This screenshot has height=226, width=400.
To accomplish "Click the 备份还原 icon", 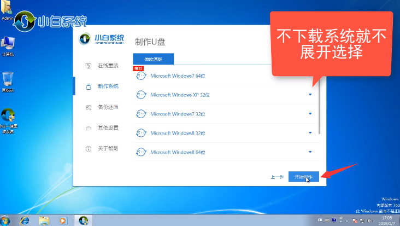I will click(89, 107).
